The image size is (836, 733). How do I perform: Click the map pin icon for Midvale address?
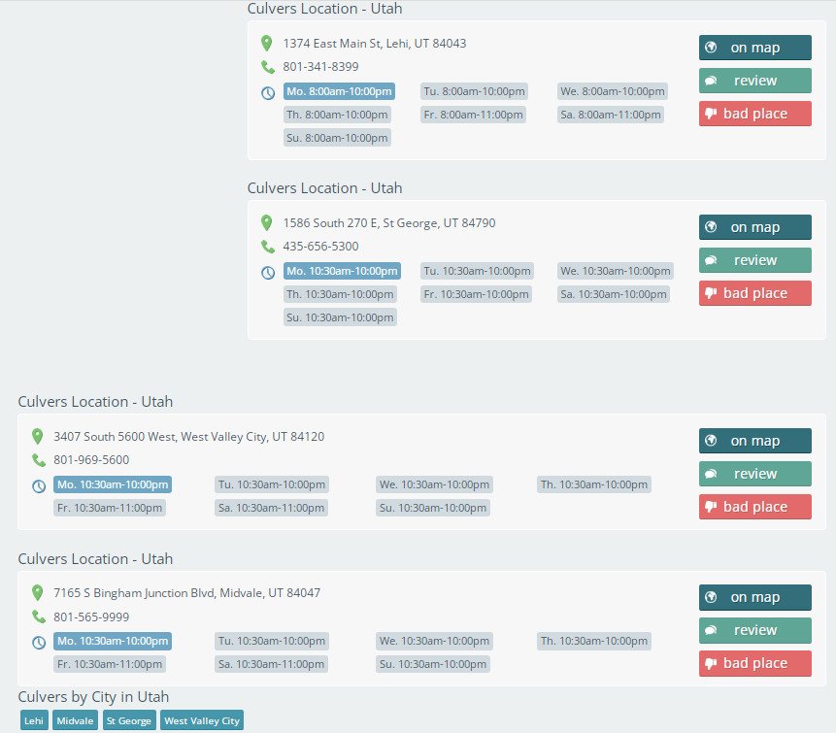[37, 593]
